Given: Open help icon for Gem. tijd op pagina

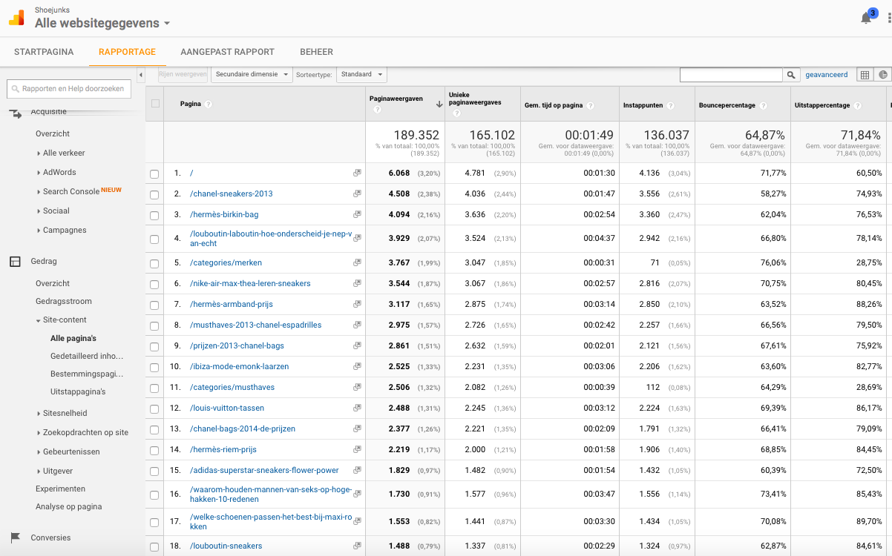Looking at the screenshot, I should (591, 105).
